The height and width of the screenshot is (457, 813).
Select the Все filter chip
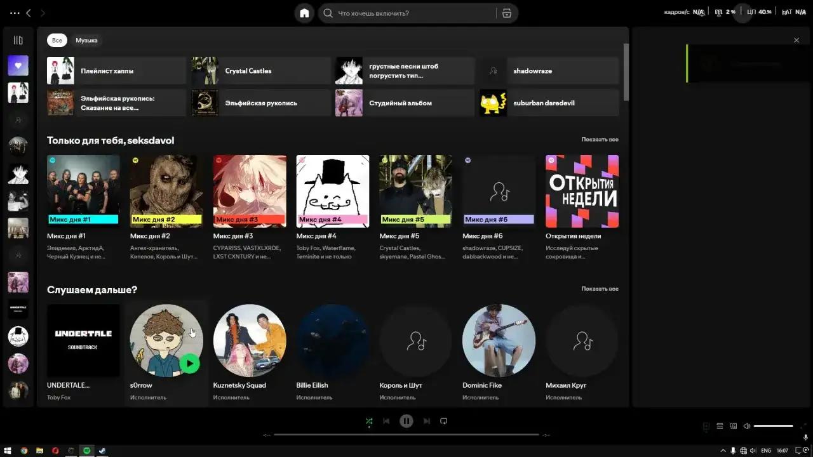(57, 40)
